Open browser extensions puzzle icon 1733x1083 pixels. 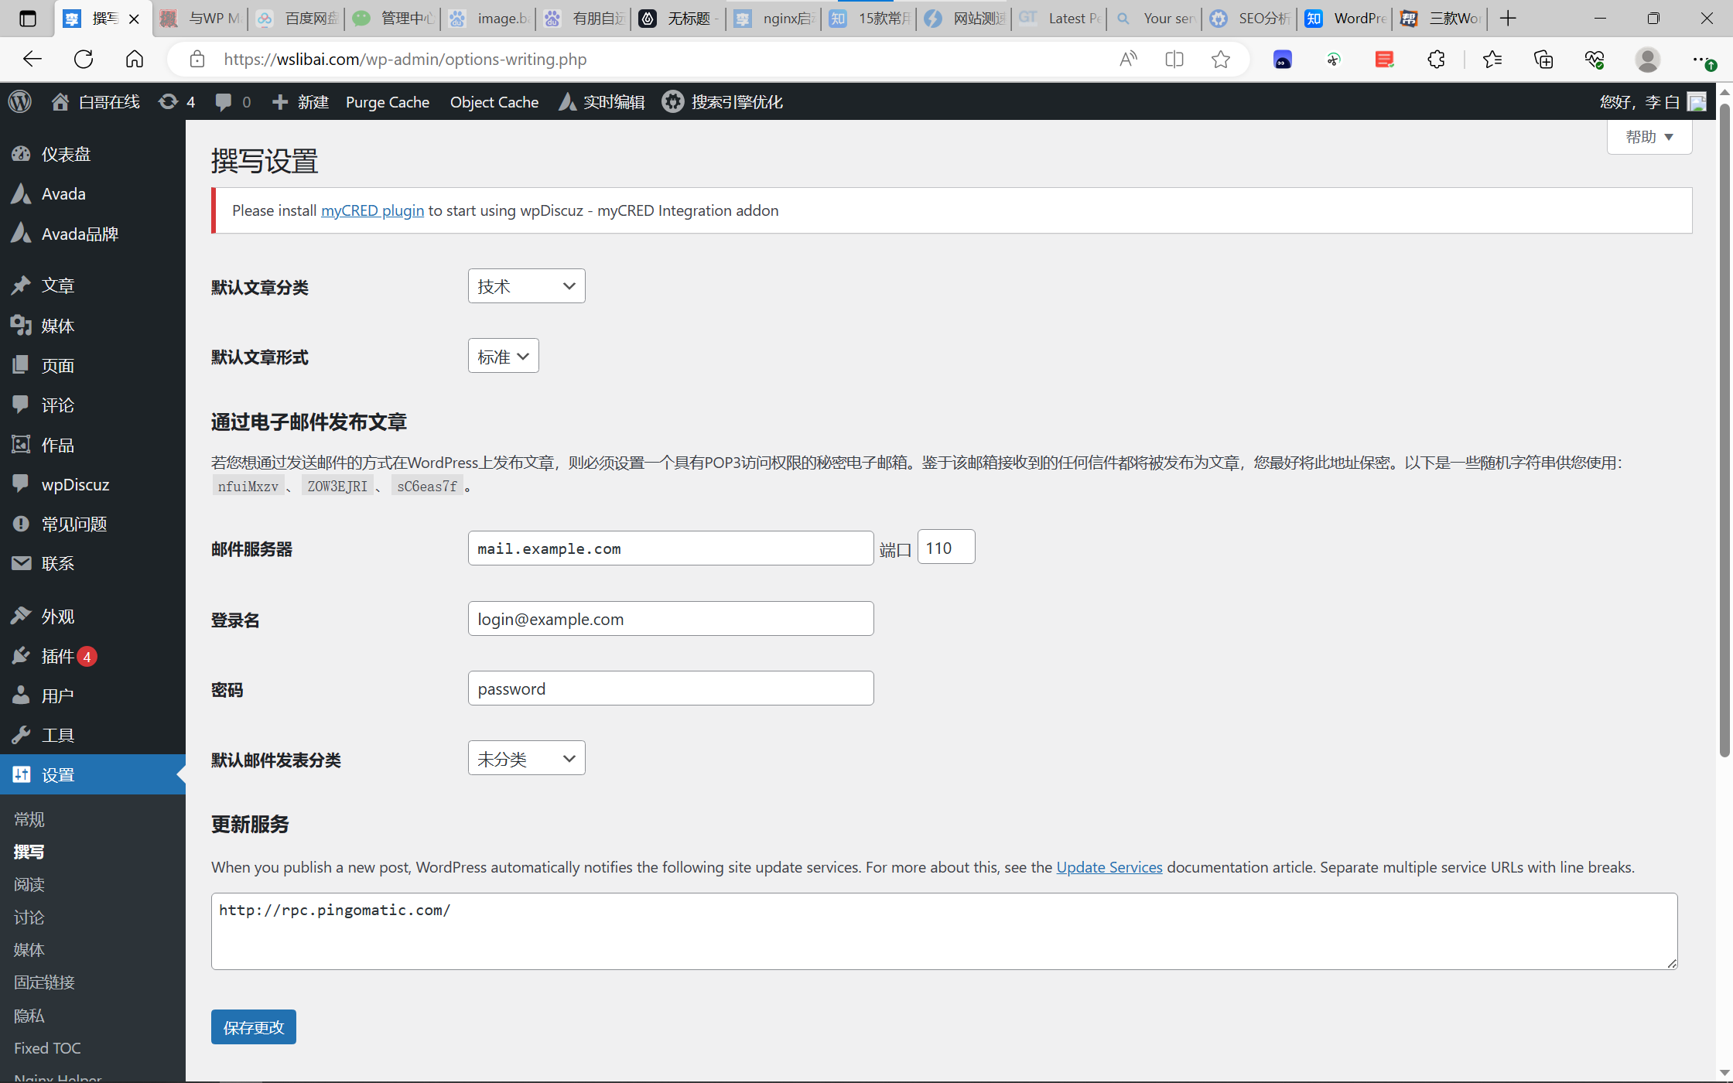1436,59
